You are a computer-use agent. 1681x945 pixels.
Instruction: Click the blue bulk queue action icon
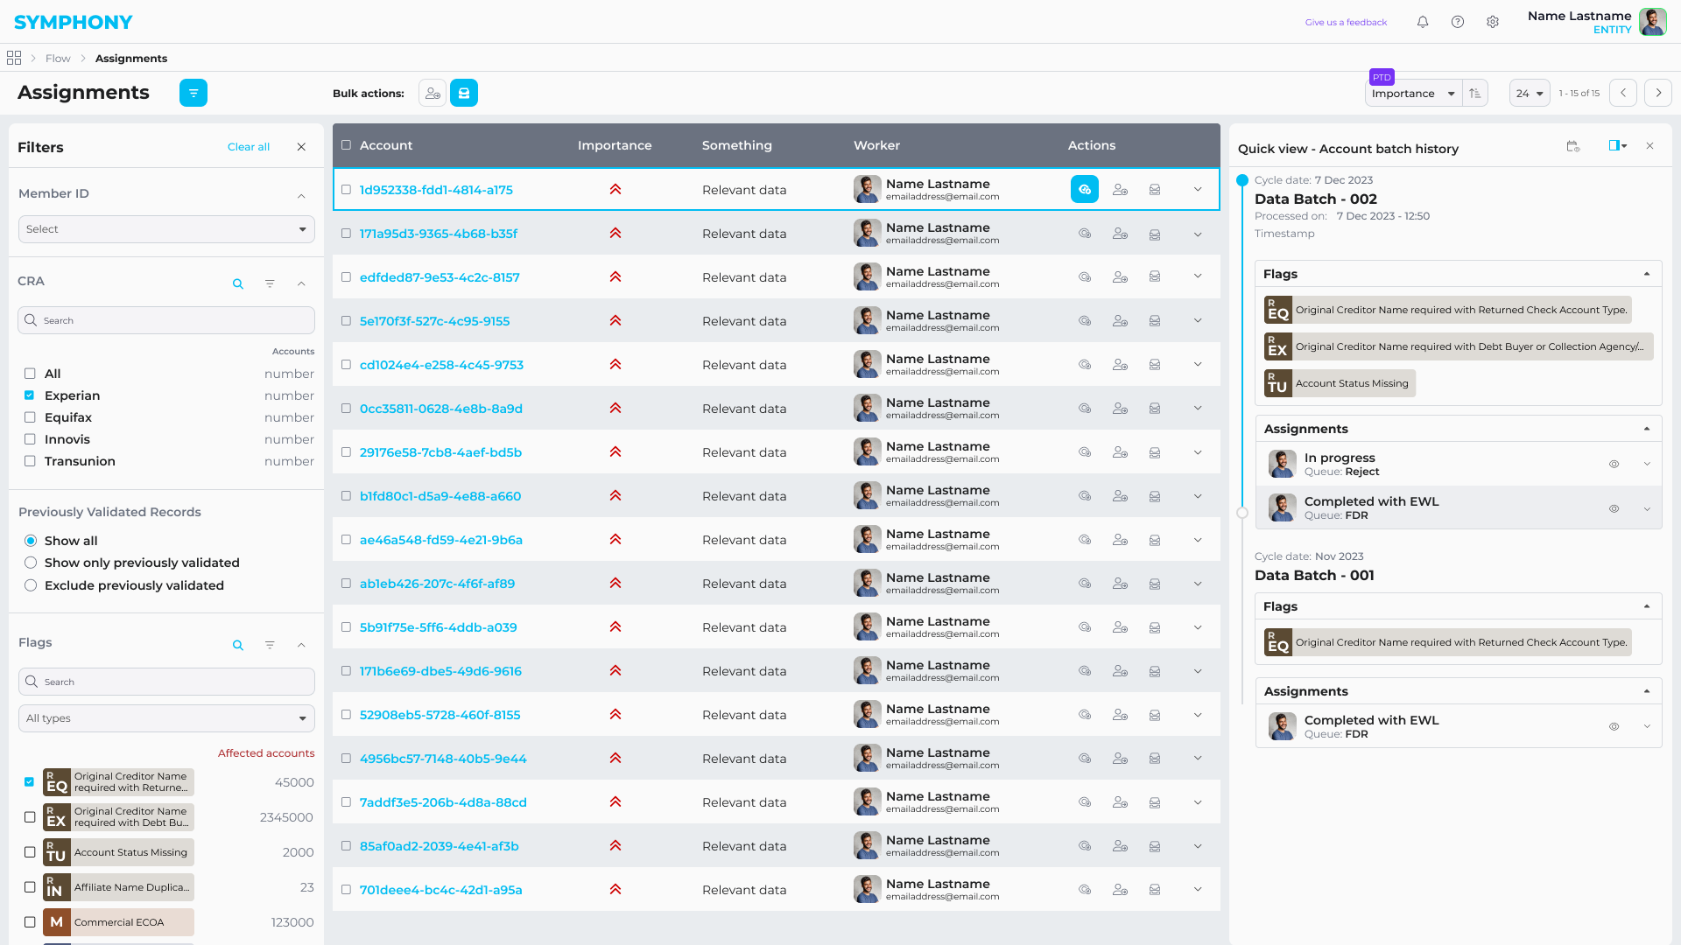tap(464, 93)
